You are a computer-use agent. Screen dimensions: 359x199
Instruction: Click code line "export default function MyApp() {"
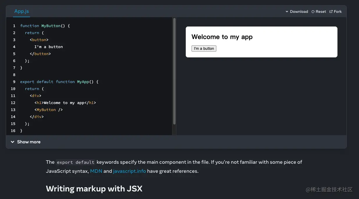click(59, 82)
